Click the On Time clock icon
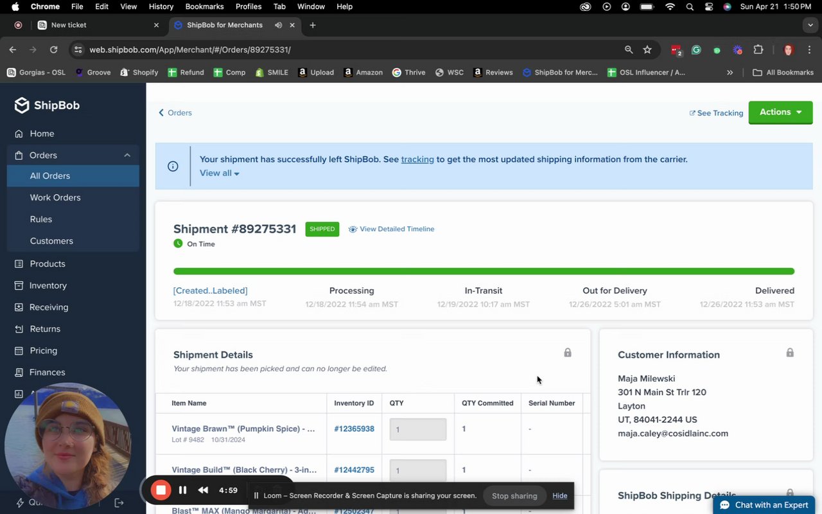The width and height of the screenshot is (822, 514). 178,244
